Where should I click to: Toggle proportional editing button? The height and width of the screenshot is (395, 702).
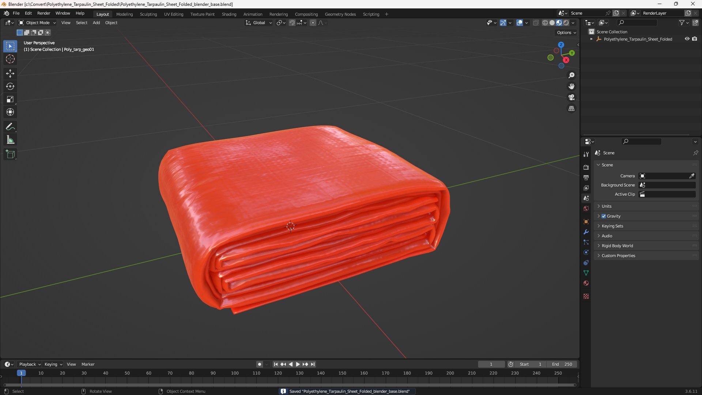coord(313,23)
